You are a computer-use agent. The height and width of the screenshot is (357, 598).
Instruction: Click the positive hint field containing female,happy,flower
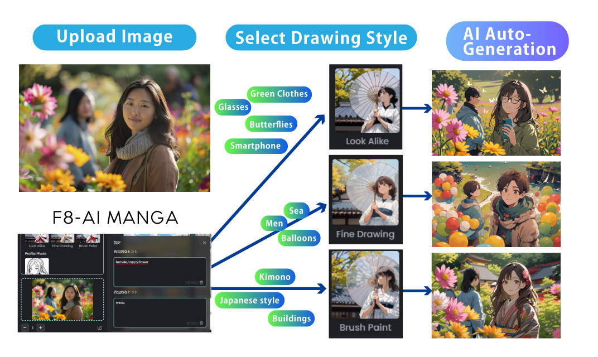pyautogui.click(x=160, y=272)
